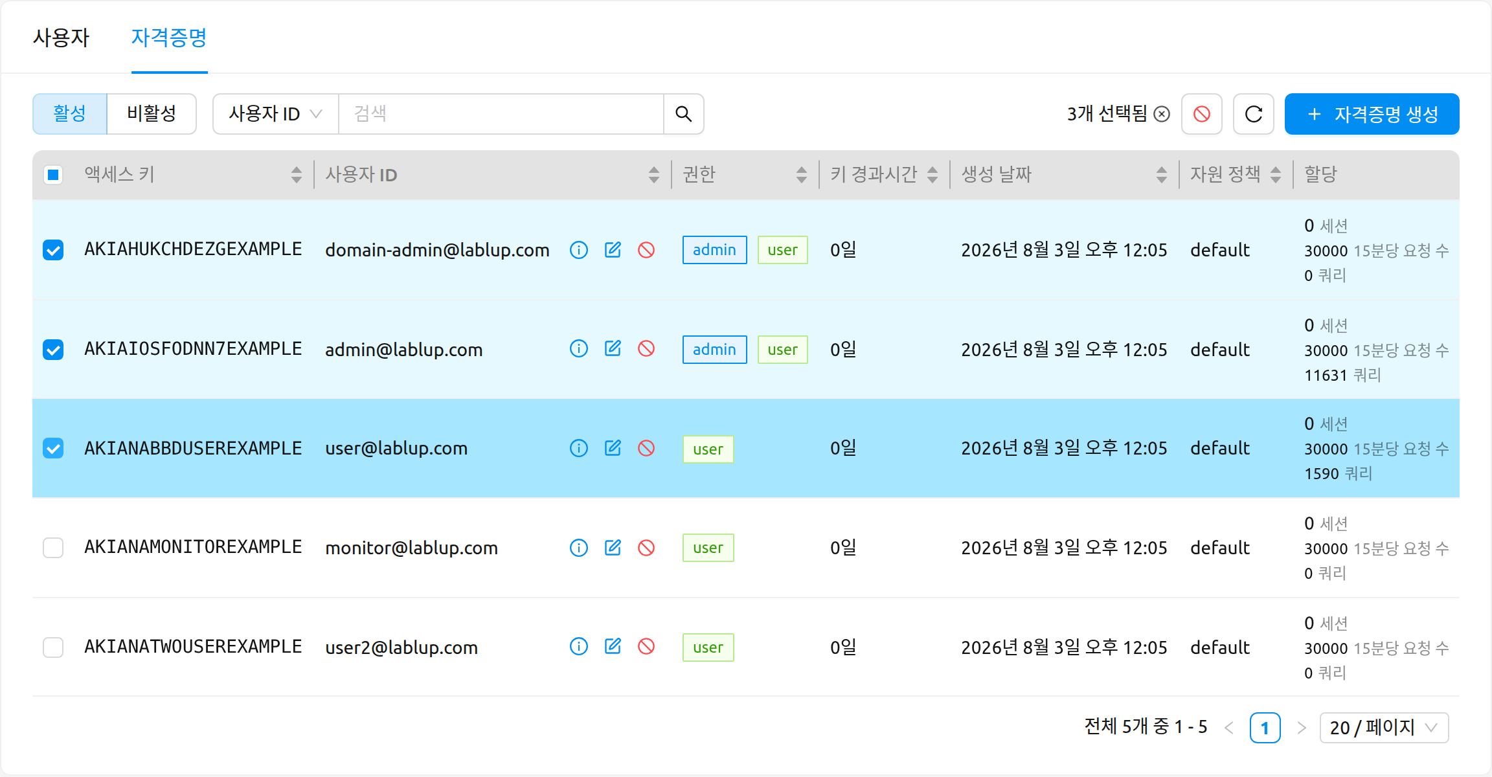Edit keypair of user@lablup.com
1492x777 pixels.
tap(613, 448)
